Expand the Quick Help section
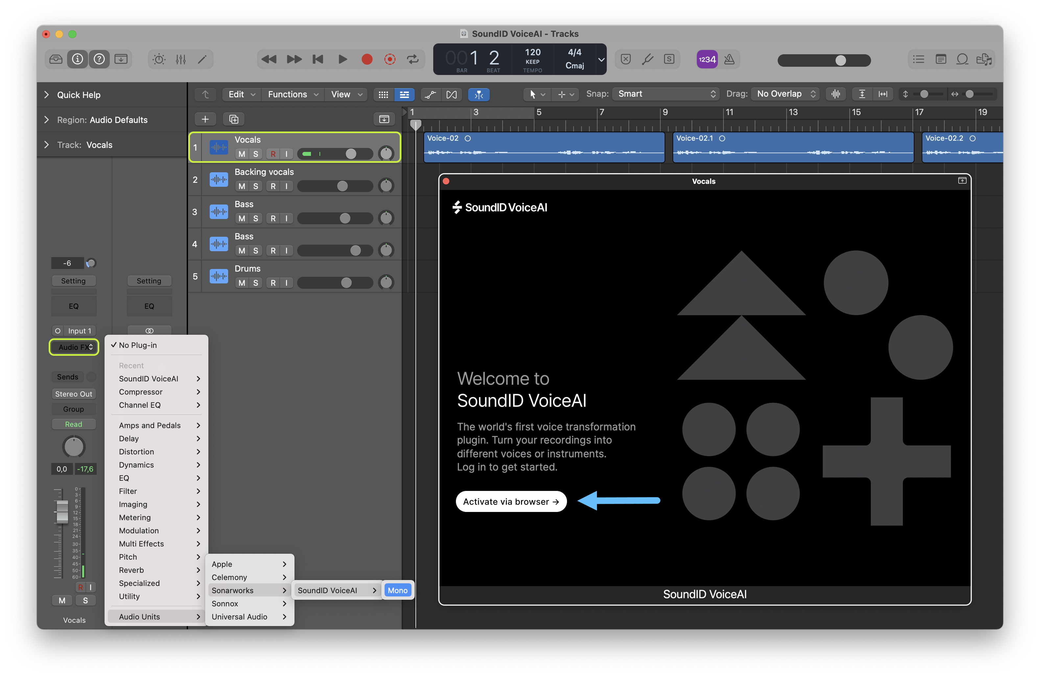Viewport: 1040px width, 678px height. pyautogui.click(x=46, y=95)
